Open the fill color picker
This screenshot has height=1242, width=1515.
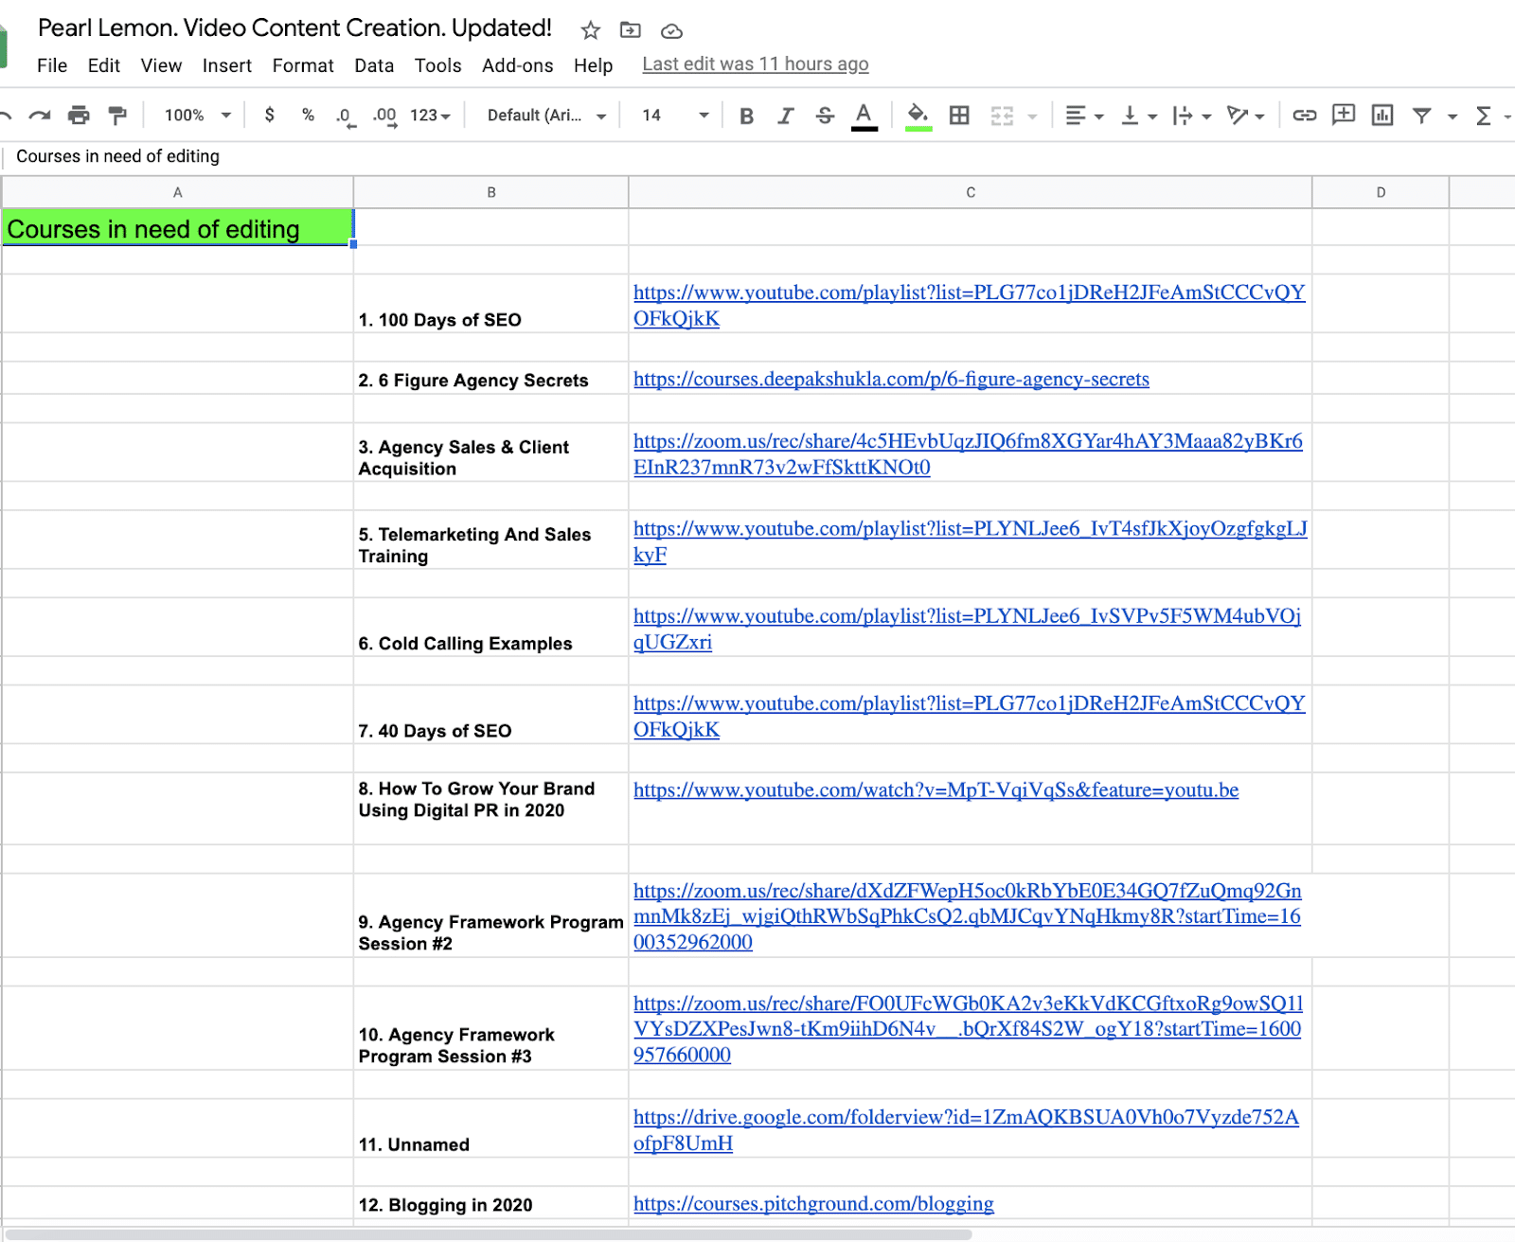918,116
